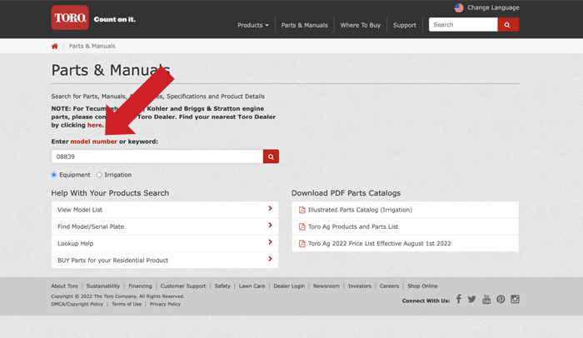The image size is (583, 338).
Task: Submit the model number search magnifier
Action: click(271, 157)
